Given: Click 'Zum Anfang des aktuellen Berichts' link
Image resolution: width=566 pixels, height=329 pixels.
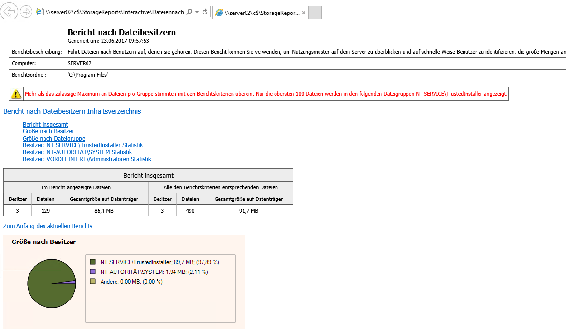Looking at the screenshot, I should tap(48, 226).
